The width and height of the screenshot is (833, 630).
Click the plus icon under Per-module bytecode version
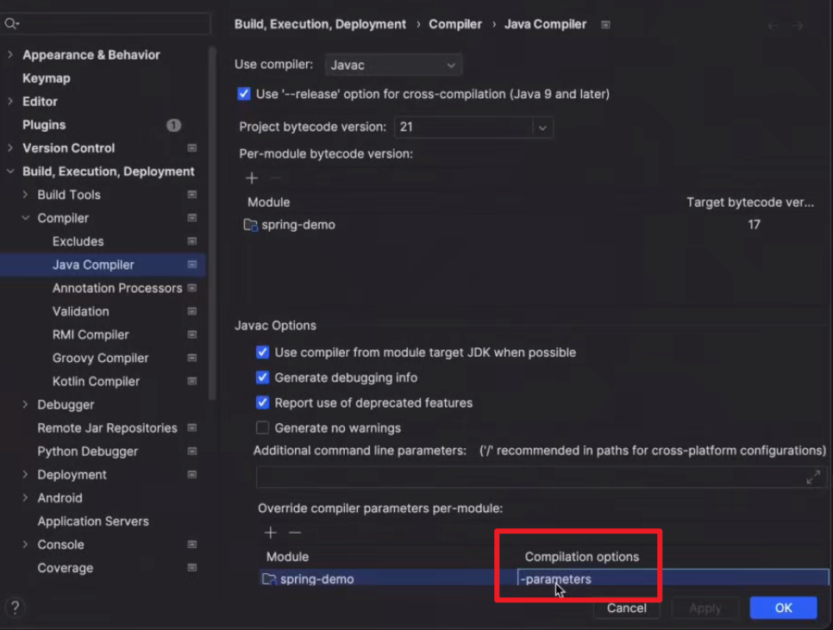click(x=252, y=178)
